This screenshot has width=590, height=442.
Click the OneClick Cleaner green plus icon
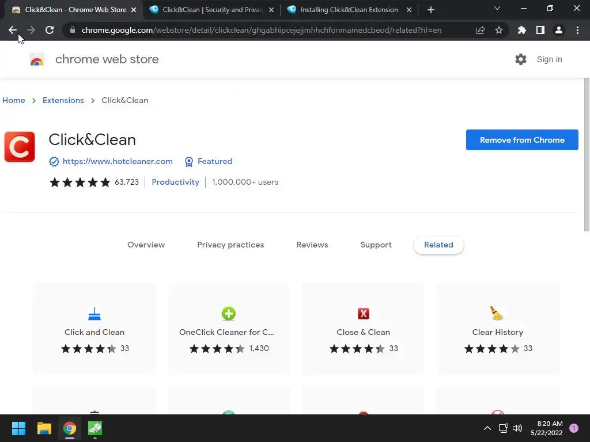click(228, 314)
